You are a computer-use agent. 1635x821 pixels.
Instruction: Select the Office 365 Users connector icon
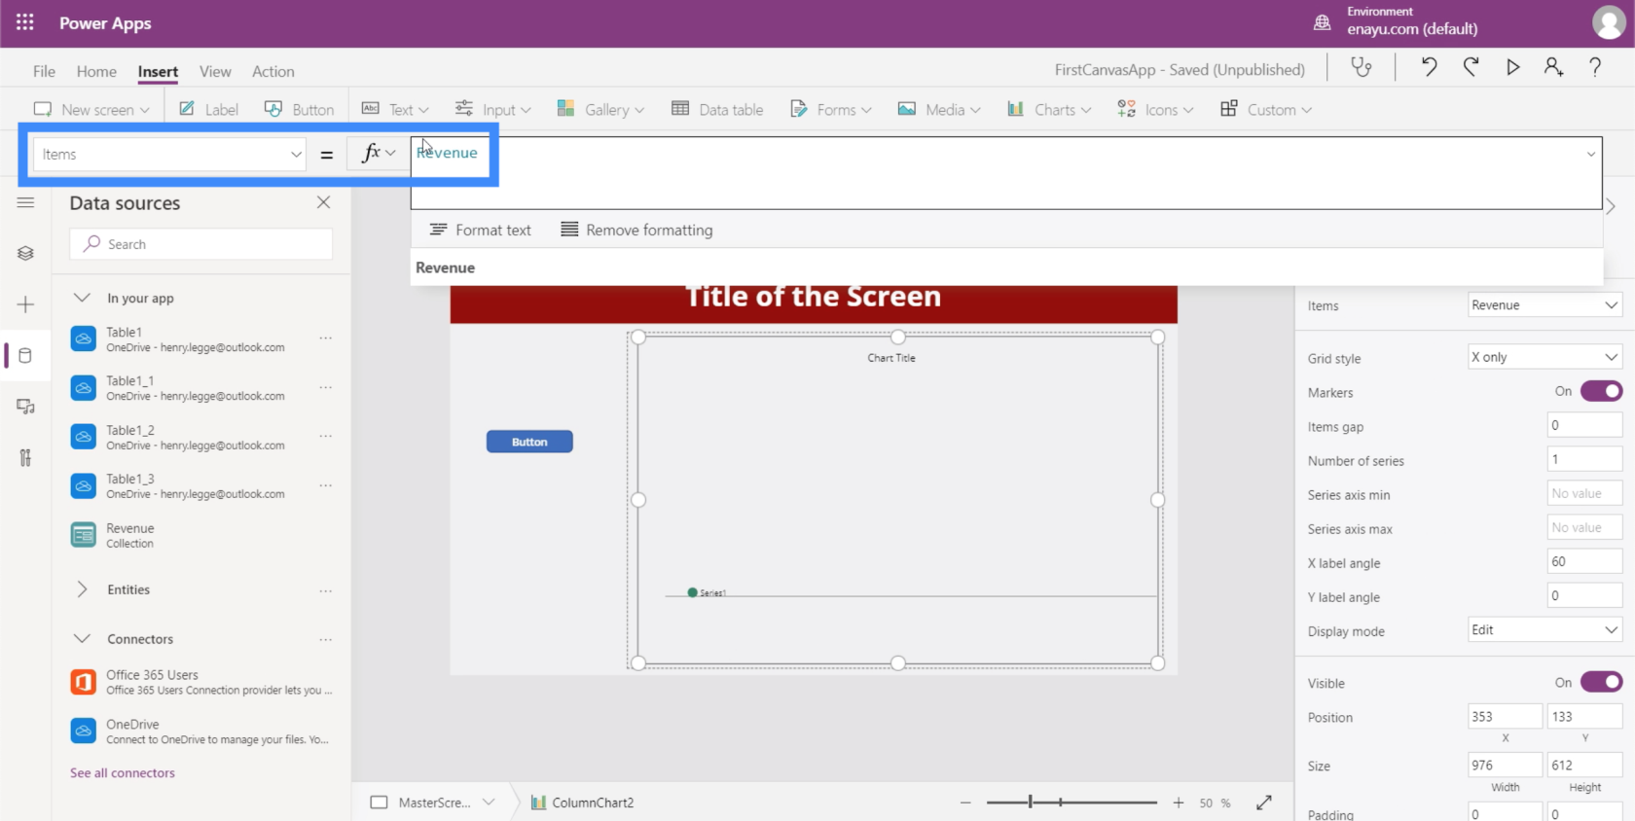coord(84,682)
